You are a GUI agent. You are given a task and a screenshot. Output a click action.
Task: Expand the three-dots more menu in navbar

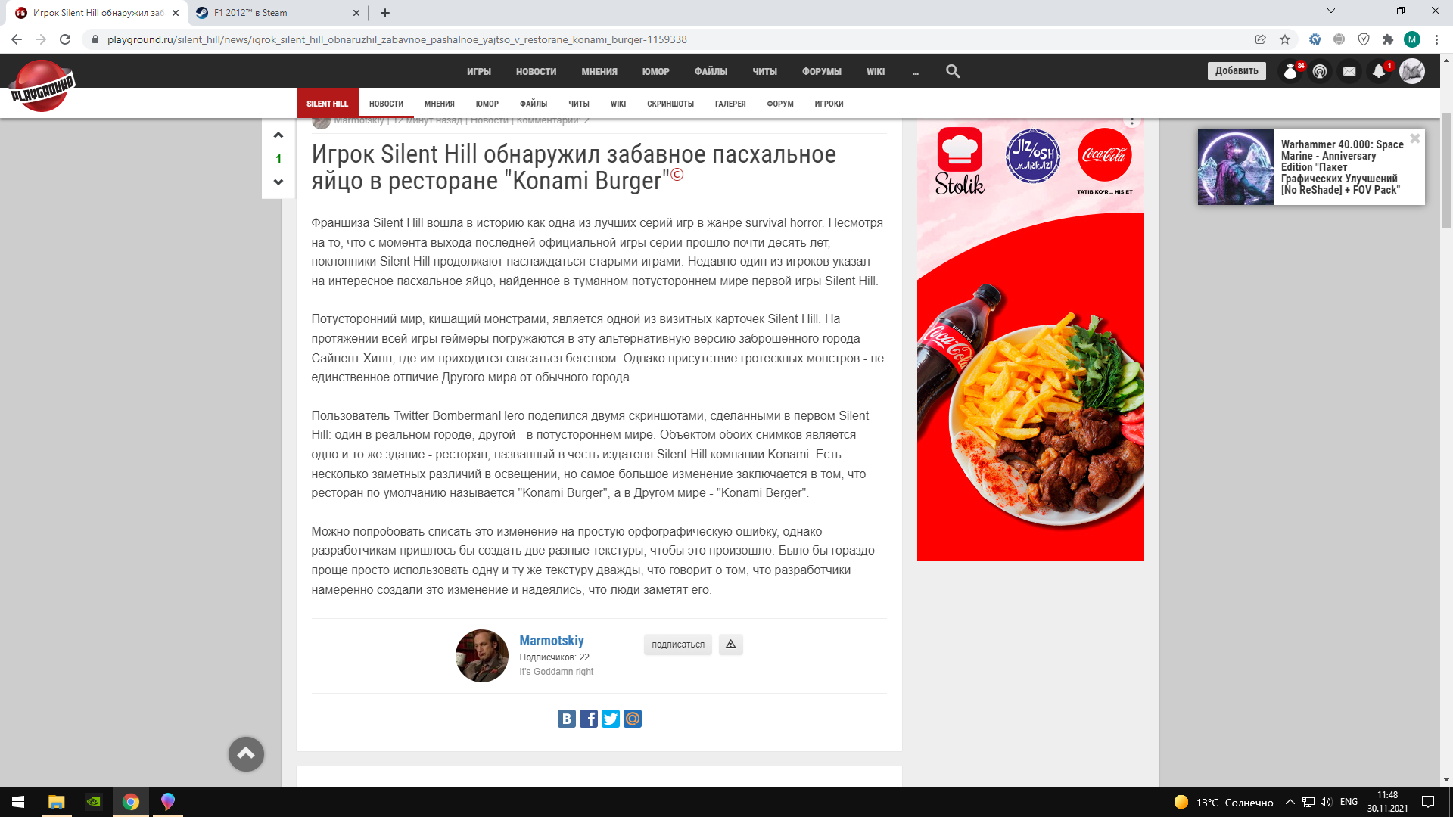tap(916, 72)
